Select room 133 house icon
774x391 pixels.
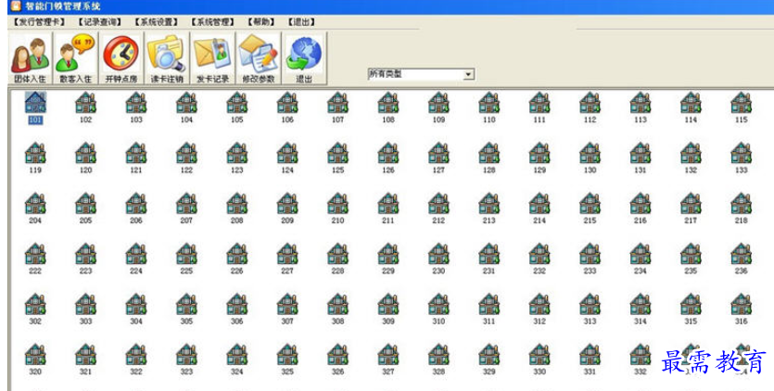tap(742, 153)
